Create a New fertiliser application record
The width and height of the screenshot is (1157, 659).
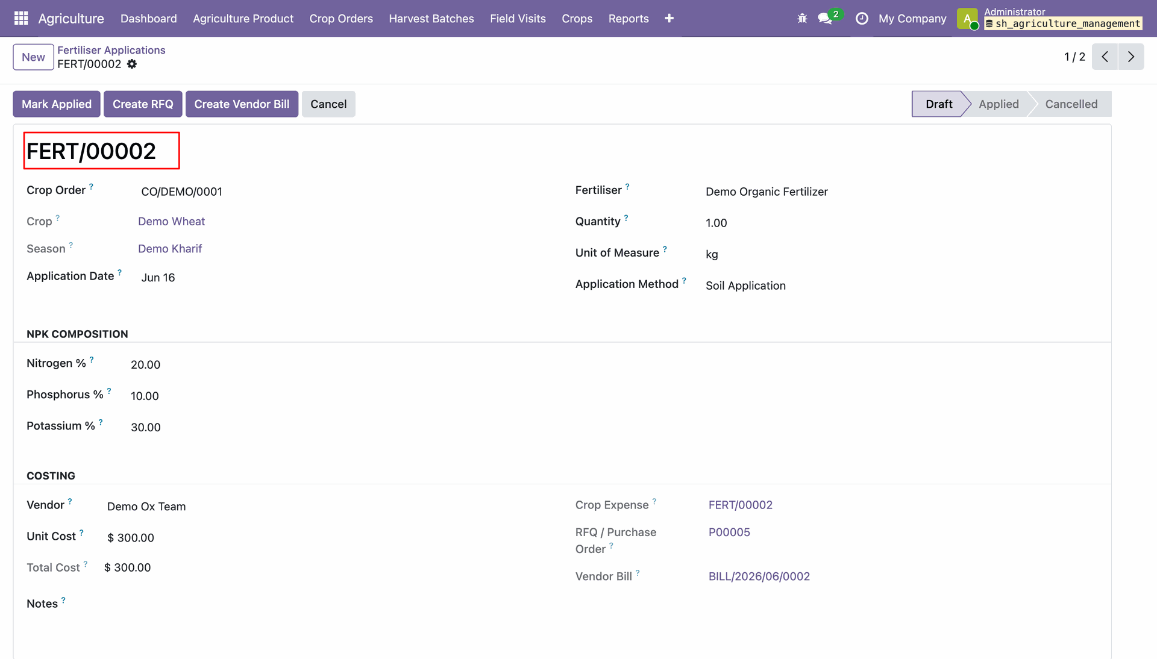(33, 57)
